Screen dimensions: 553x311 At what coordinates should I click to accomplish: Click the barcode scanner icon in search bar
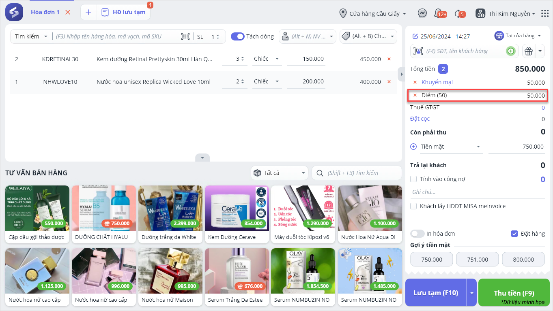point(185,36)
